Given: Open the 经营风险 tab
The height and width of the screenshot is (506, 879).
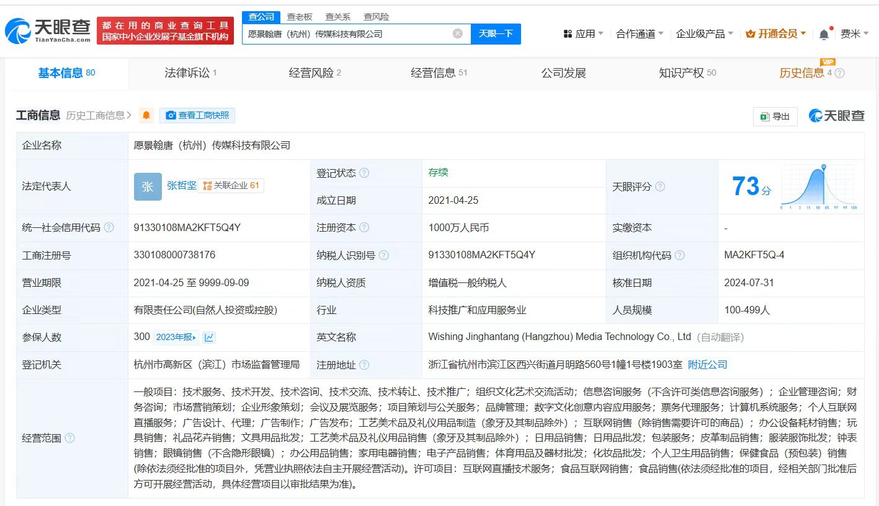Looking at the screenshot, I should (315, 73).
